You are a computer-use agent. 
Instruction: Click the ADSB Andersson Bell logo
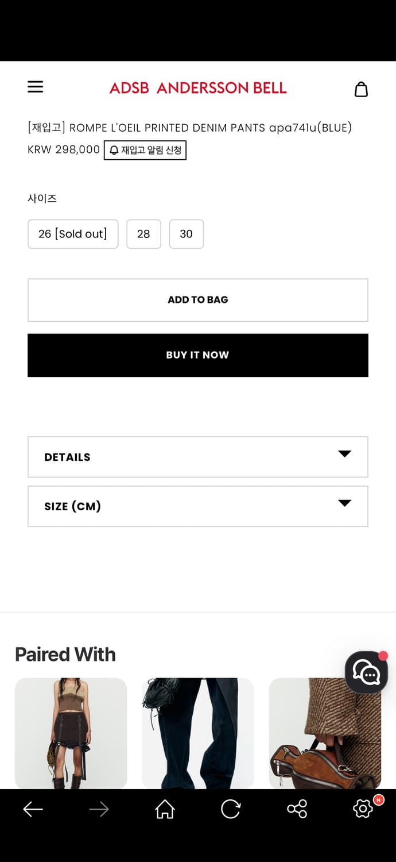(x=198, y=88)
